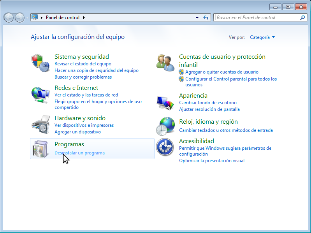
Task: Click Cambiar fondo de escritorio
Action: coord(208,103)
